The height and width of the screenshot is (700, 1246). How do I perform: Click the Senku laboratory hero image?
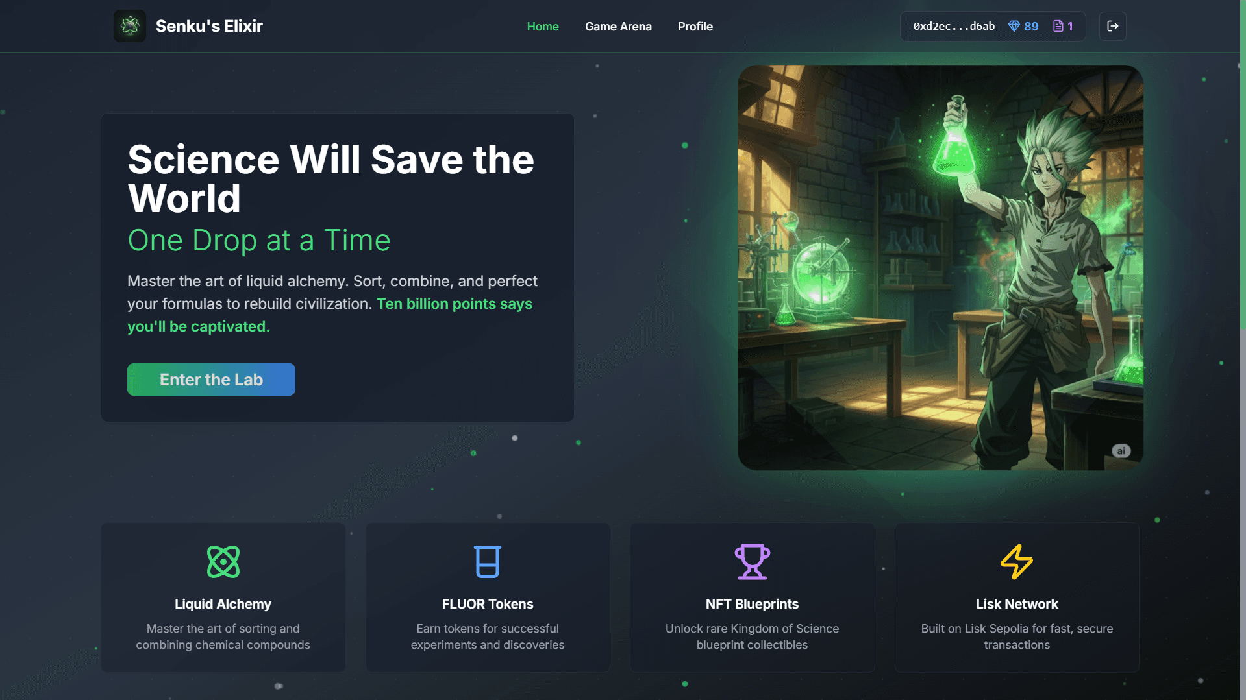[x=940, y=267]
